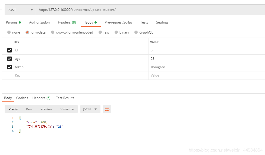The width and height of the screenshot is (265, 155).
Task: Click the opening brace on response line 1
Action: click(20, 118)
